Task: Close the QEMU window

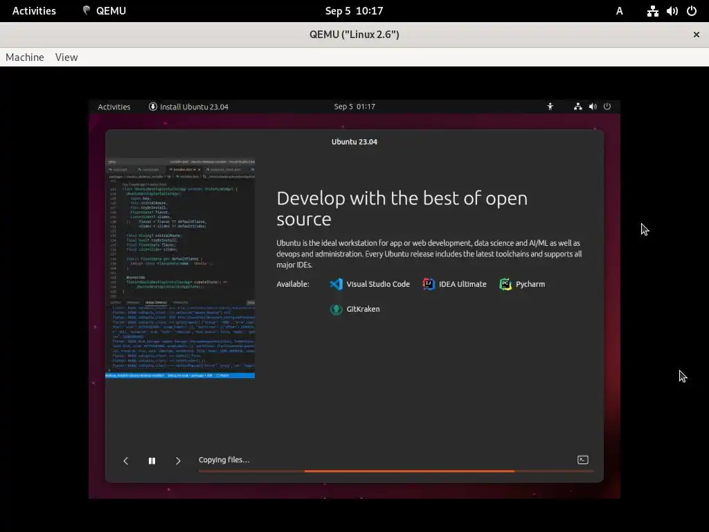Action: (697, 35)
